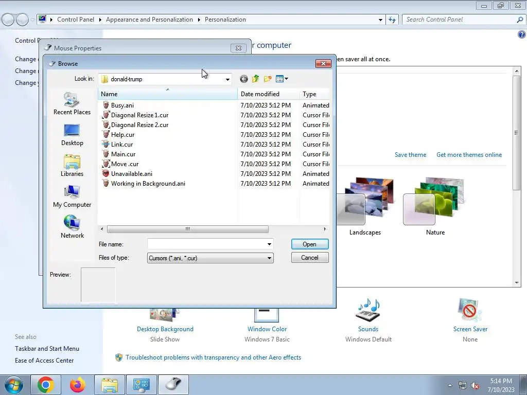
Task: Choose the Nature theme thumbnail
Action: tap(435, 206)
